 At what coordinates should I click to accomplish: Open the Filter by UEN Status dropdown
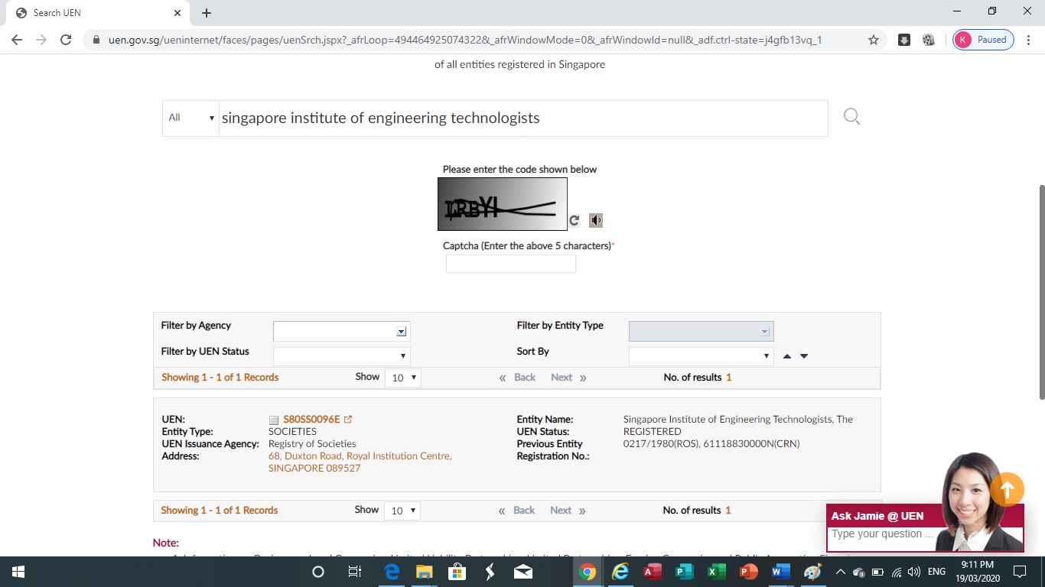point(342,356)
